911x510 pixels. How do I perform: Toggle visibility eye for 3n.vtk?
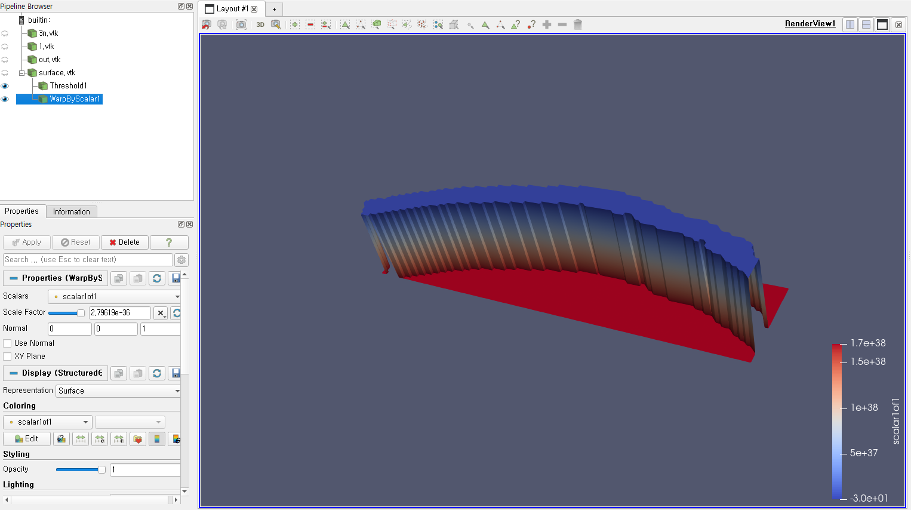click(x=5, y=33)
